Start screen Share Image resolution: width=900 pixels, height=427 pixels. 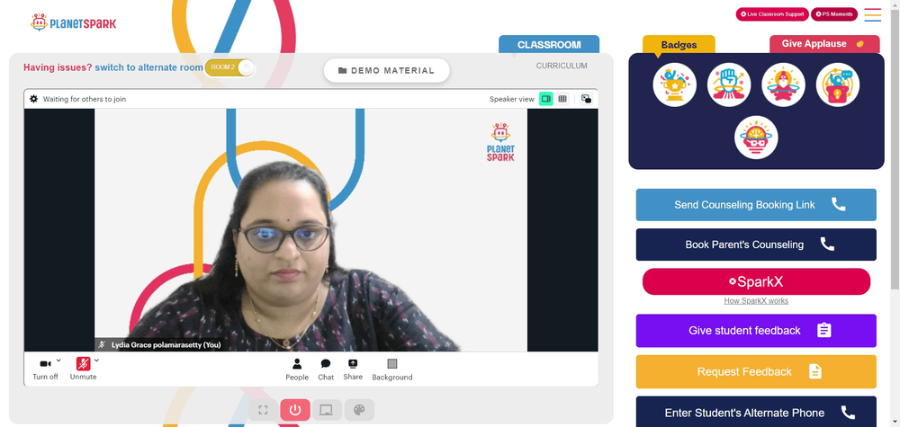click(353, 369)
